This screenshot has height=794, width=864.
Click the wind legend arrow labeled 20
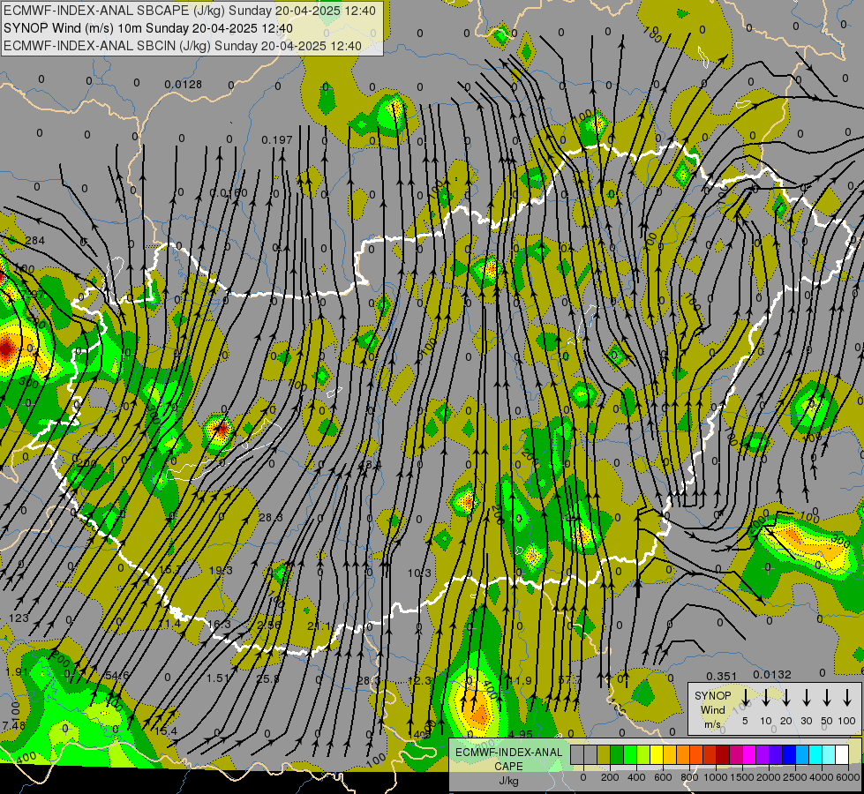785,698
